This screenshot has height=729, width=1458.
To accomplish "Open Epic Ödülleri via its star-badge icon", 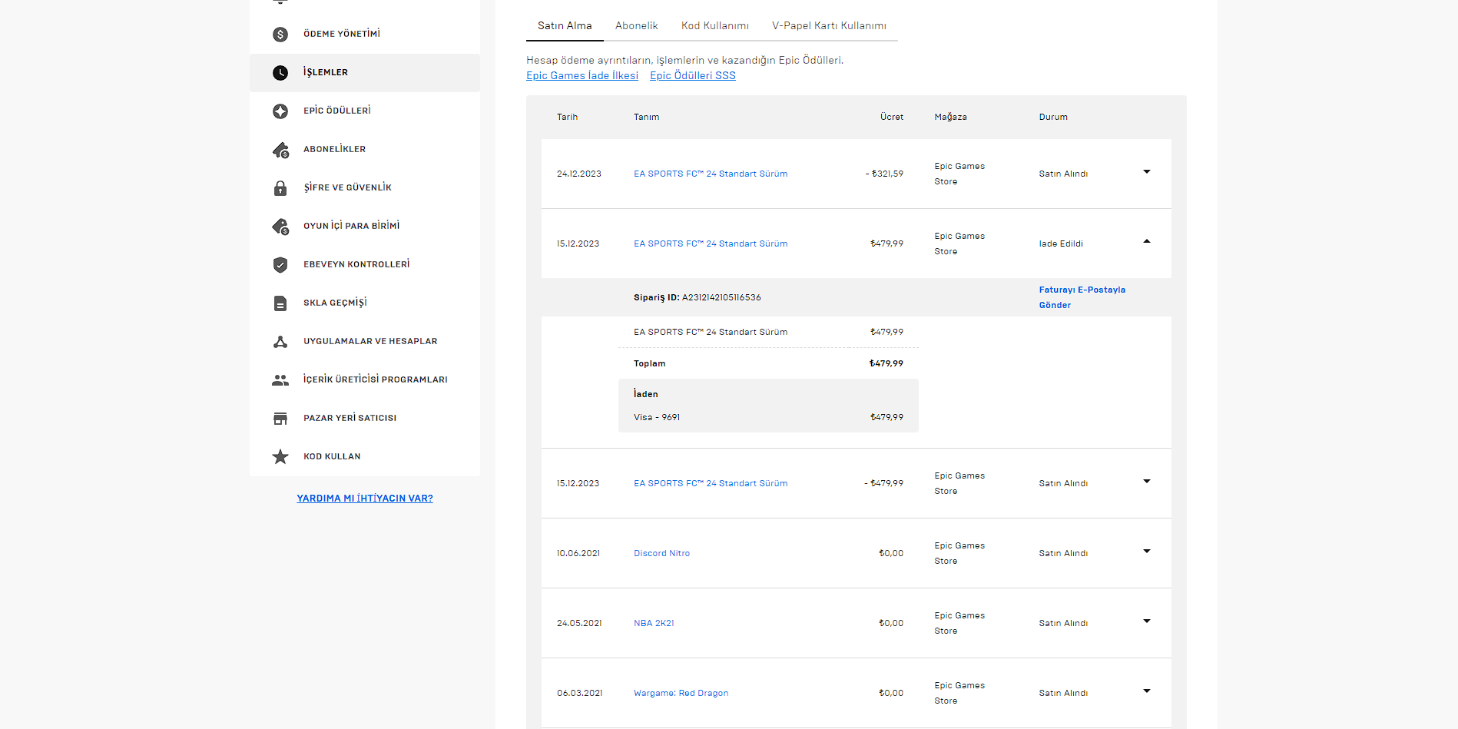I will click(280, 111).
